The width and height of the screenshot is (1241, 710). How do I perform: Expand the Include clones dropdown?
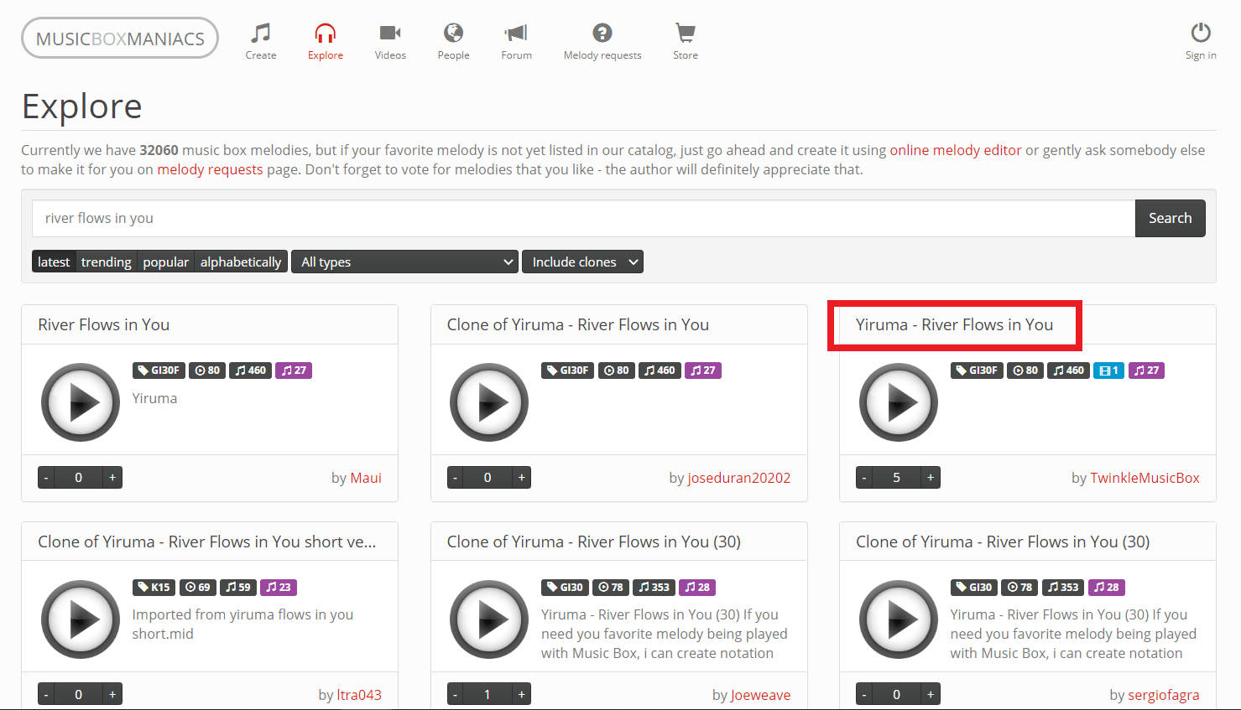tap(582, 262)
